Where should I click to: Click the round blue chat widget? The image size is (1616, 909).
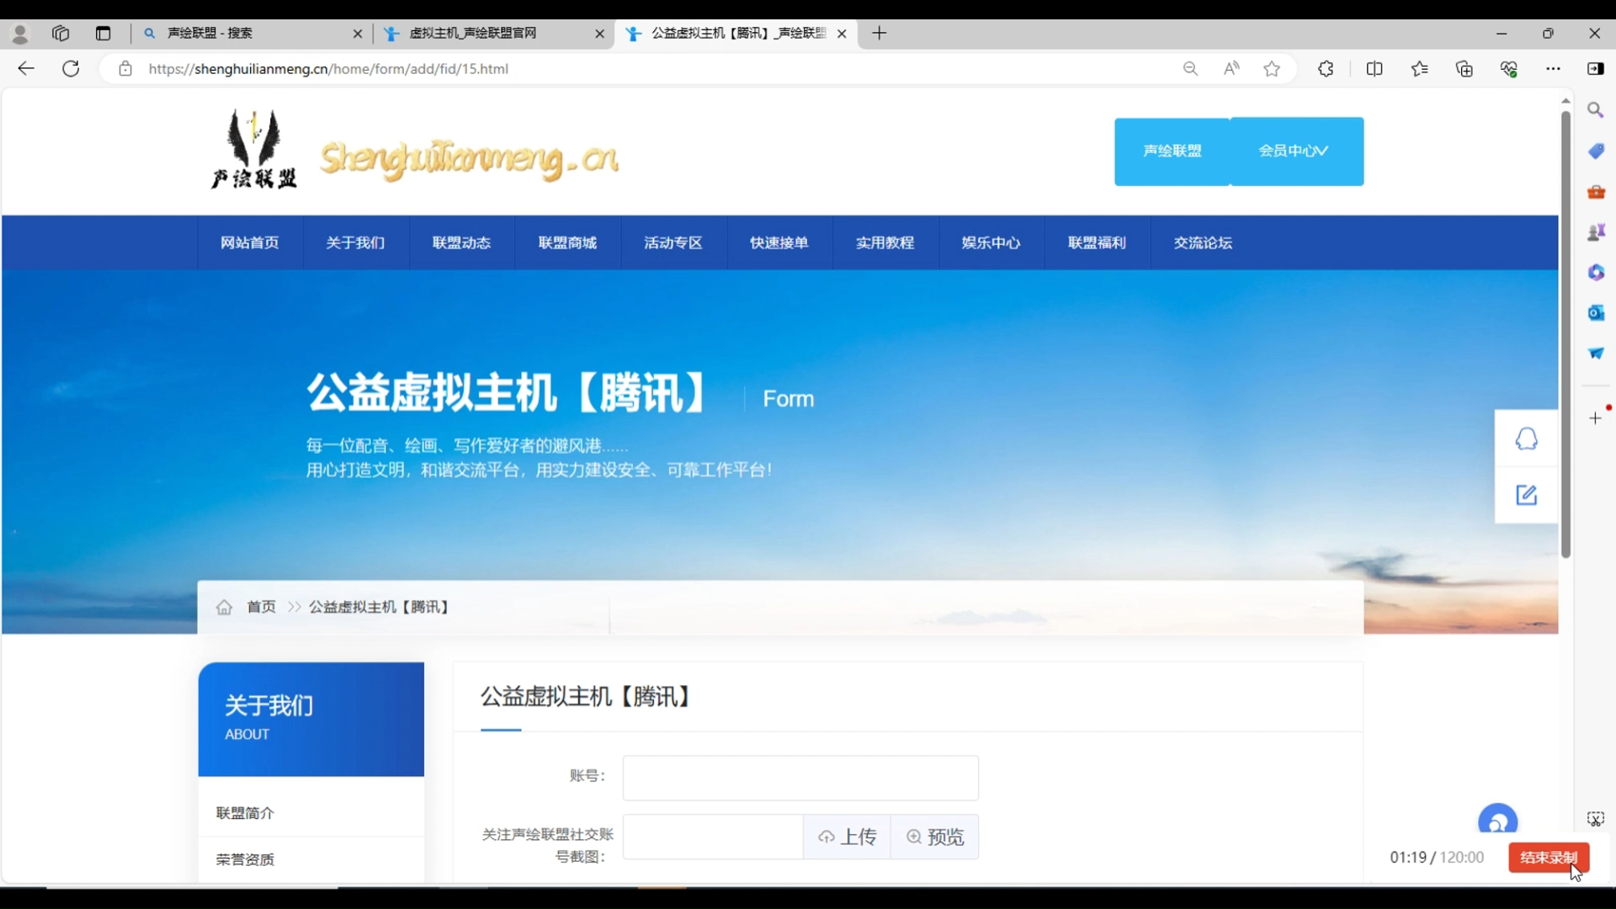[1498, 821]
